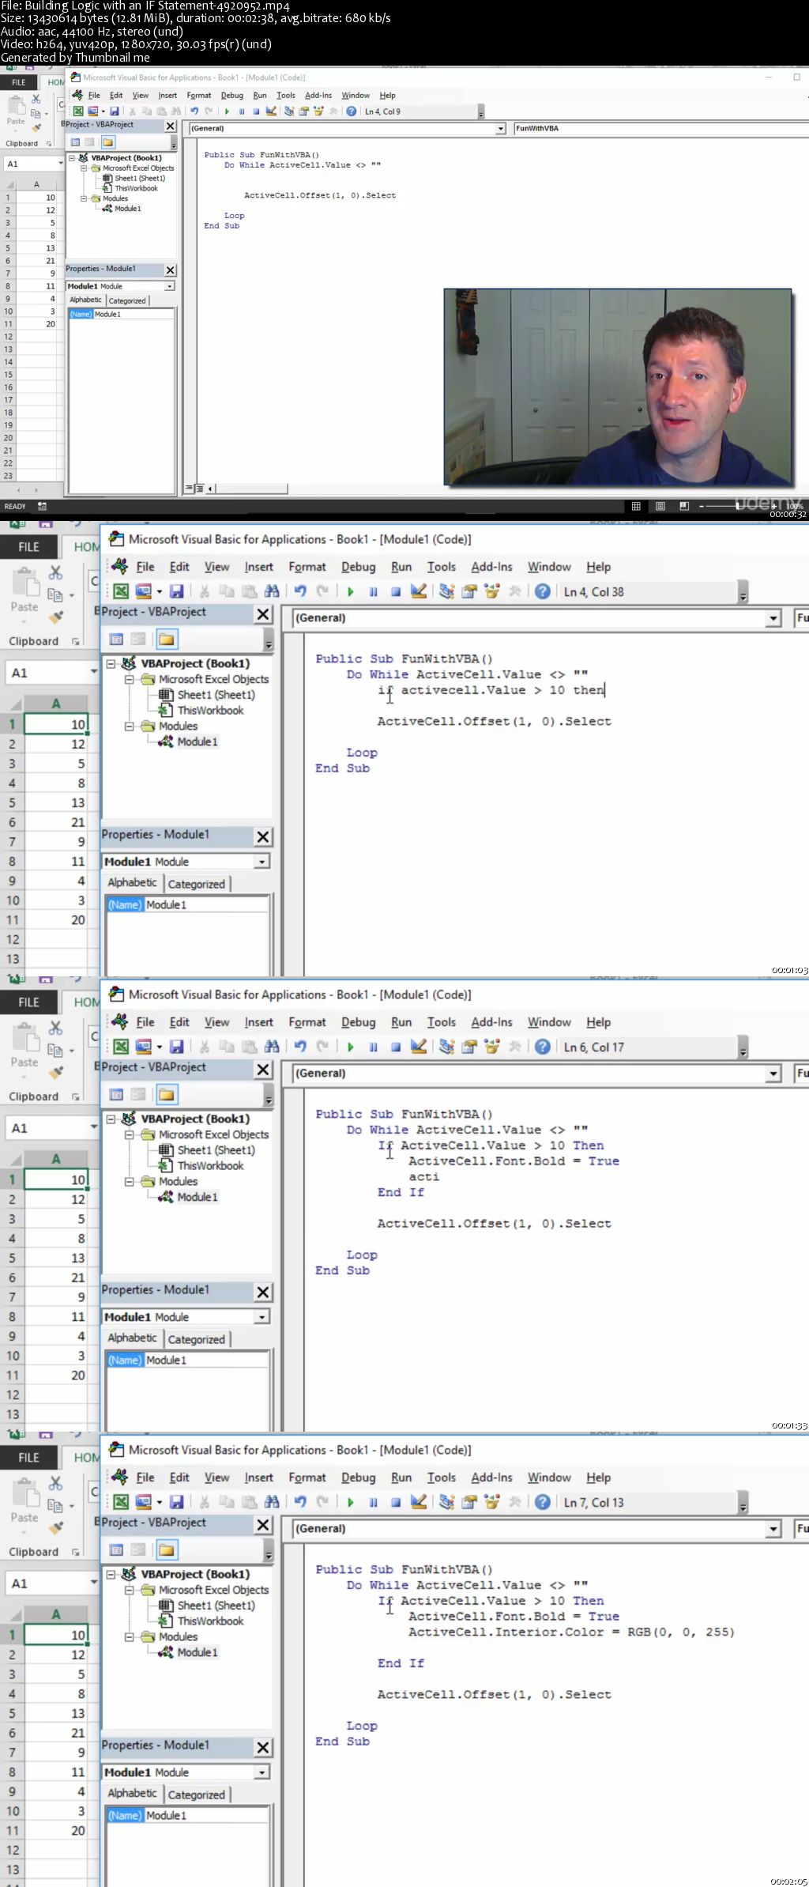This screenshot has height=1887, width=809.
Task: Click Redo arrow in the 00:02:05 frame
Action: 322,1502
